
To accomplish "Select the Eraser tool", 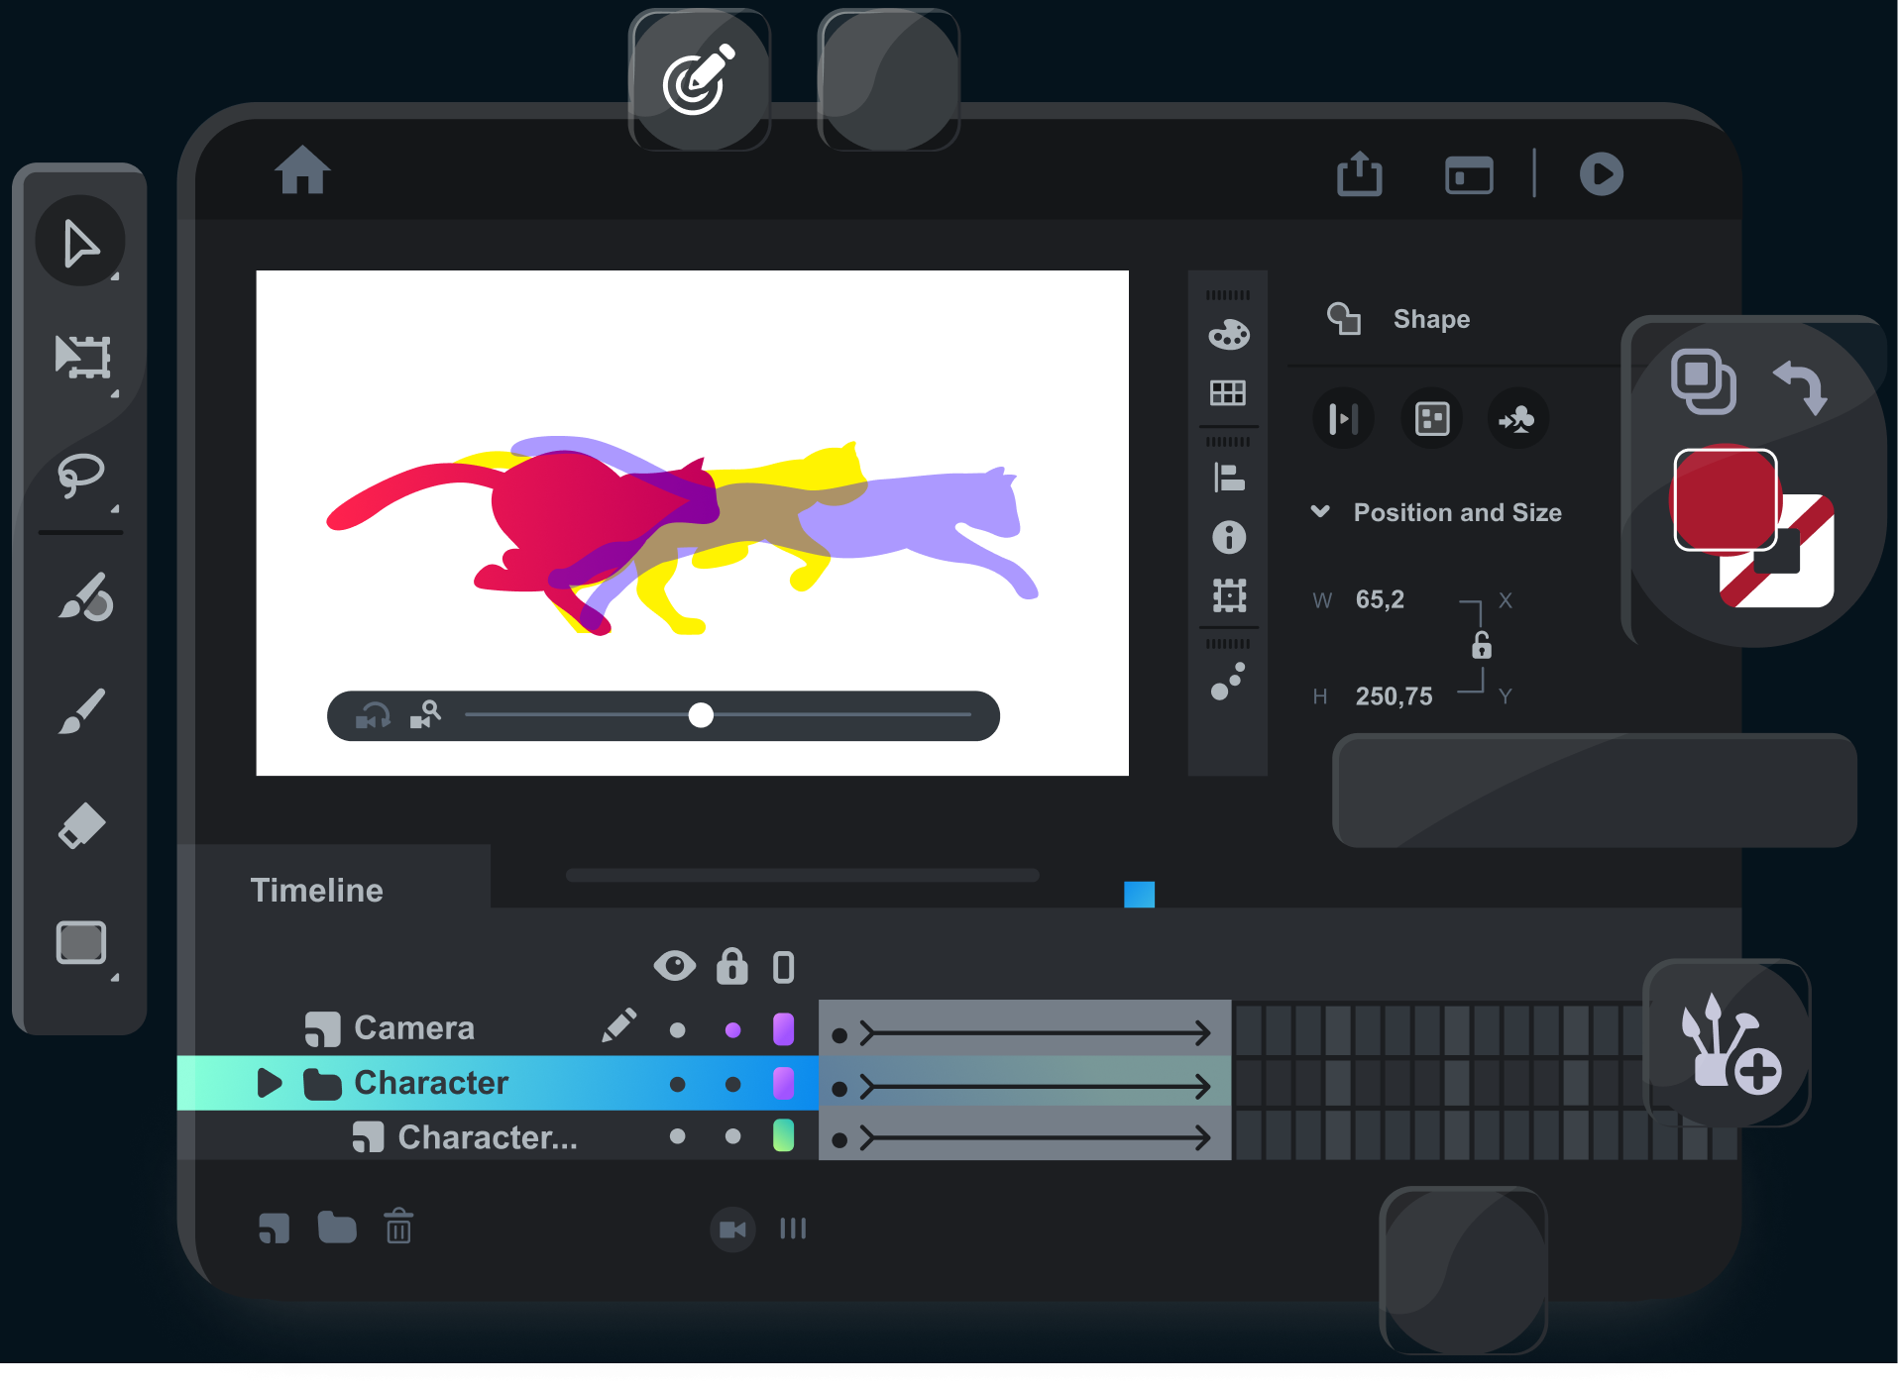I will (x=82, y=825).
